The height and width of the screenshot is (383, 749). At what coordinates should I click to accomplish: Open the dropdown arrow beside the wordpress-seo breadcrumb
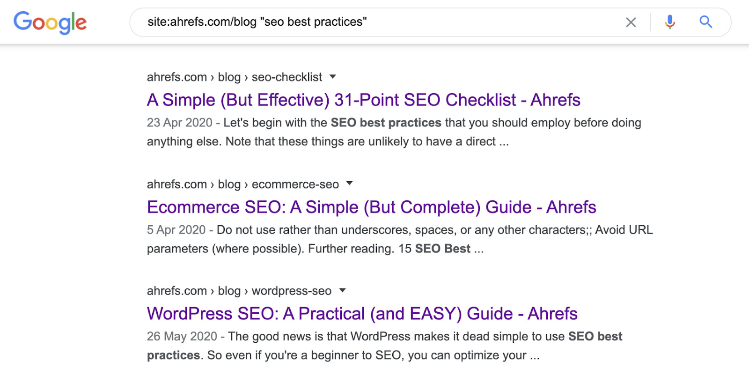pyautogui.click(x=343, y=290)
